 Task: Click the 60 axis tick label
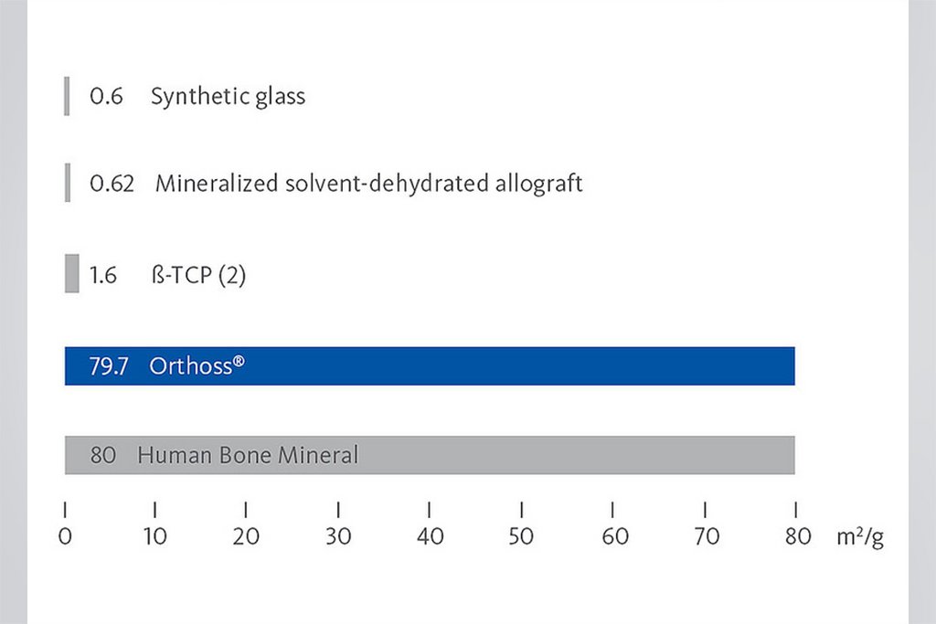(x=614, y=537)
